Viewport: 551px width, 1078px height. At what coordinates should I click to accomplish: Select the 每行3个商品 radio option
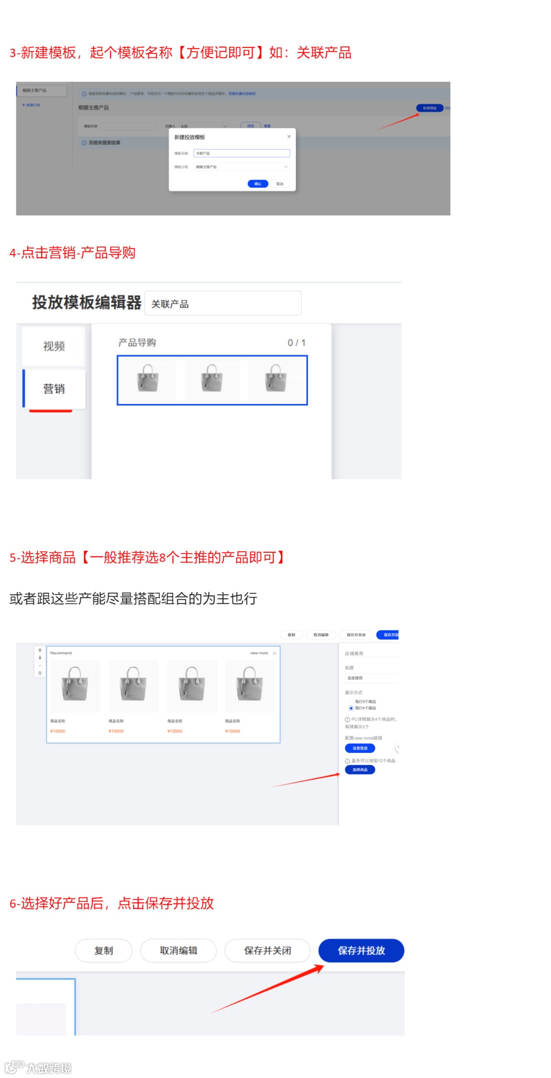[351, 702]
